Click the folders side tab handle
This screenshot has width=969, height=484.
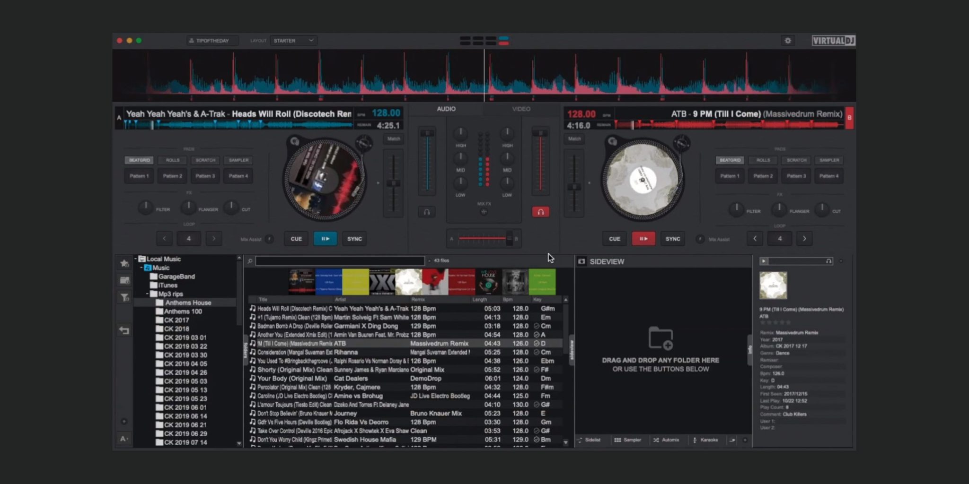[x=246, y=350]
